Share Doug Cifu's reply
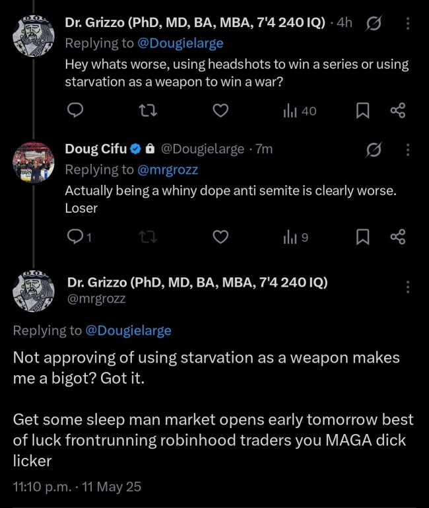Screen dimensions: 429x508 [397, 237]
